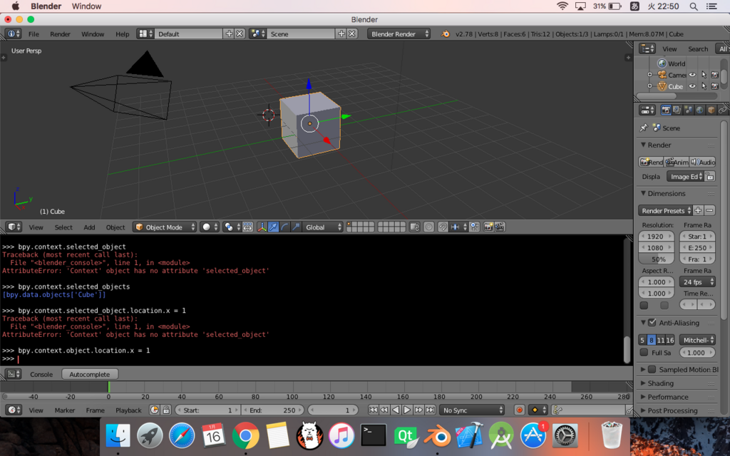
Task: Expand the Cube tree item in outliner
Action: coord(650,86)
